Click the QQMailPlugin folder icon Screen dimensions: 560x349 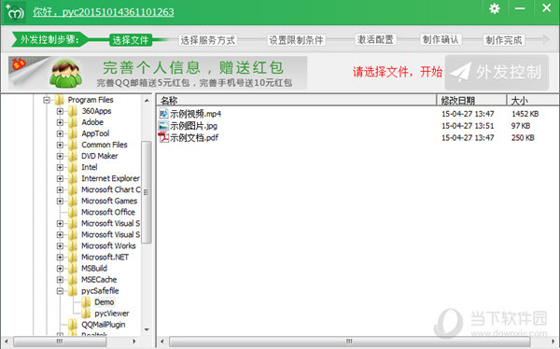pos(73,325)
